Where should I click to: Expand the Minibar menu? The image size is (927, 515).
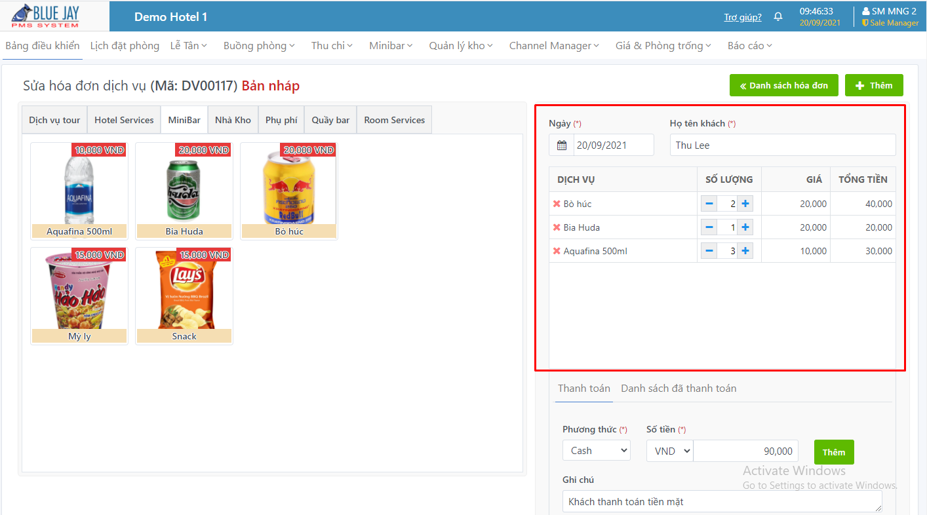(x=391, y=46)
